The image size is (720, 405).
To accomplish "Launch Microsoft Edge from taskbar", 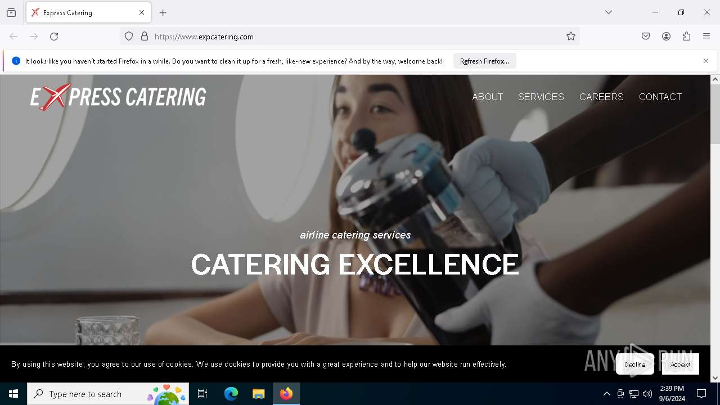I will coord(231,394).
